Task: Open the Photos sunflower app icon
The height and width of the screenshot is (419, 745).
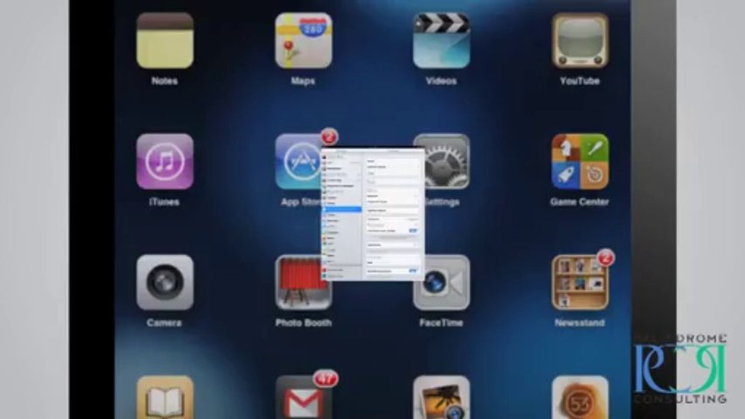Action: tap(442, 397)
